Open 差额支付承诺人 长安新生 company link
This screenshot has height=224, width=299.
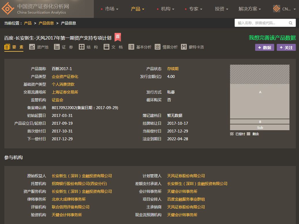pyautogui.click(x=197, y=184)
